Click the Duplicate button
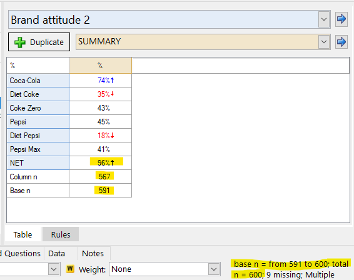 (39, 42)
